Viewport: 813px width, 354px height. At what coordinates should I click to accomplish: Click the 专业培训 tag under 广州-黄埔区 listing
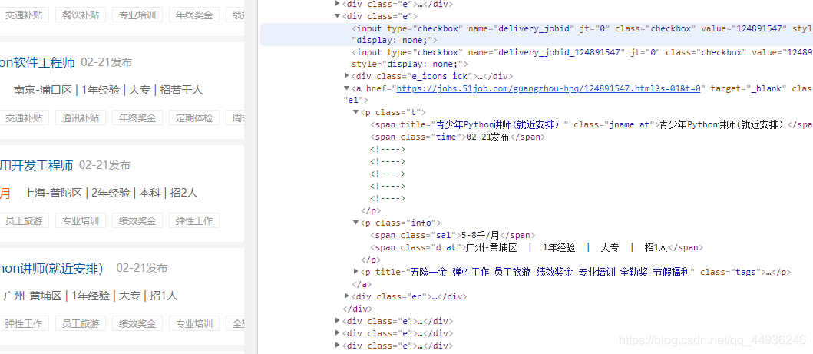(x=194, y=323)
